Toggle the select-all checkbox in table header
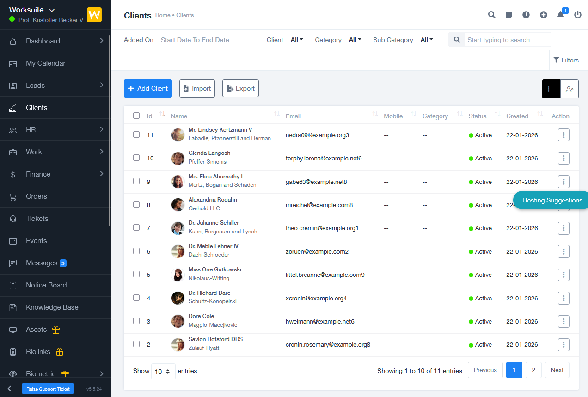 pos(136,116)
